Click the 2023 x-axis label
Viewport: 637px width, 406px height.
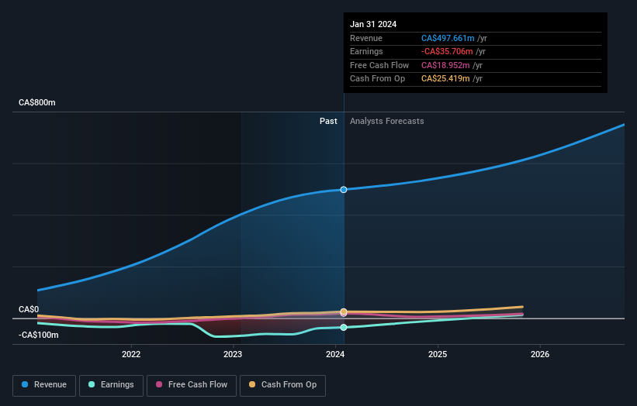coord(233,355)
